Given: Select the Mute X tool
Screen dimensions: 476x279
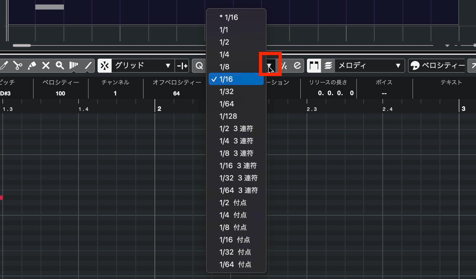Looking at the screenshot, I should point(46,66).
